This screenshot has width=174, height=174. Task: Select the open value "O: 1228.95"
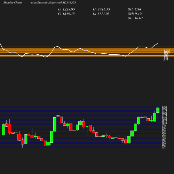(x=66, y=9)
